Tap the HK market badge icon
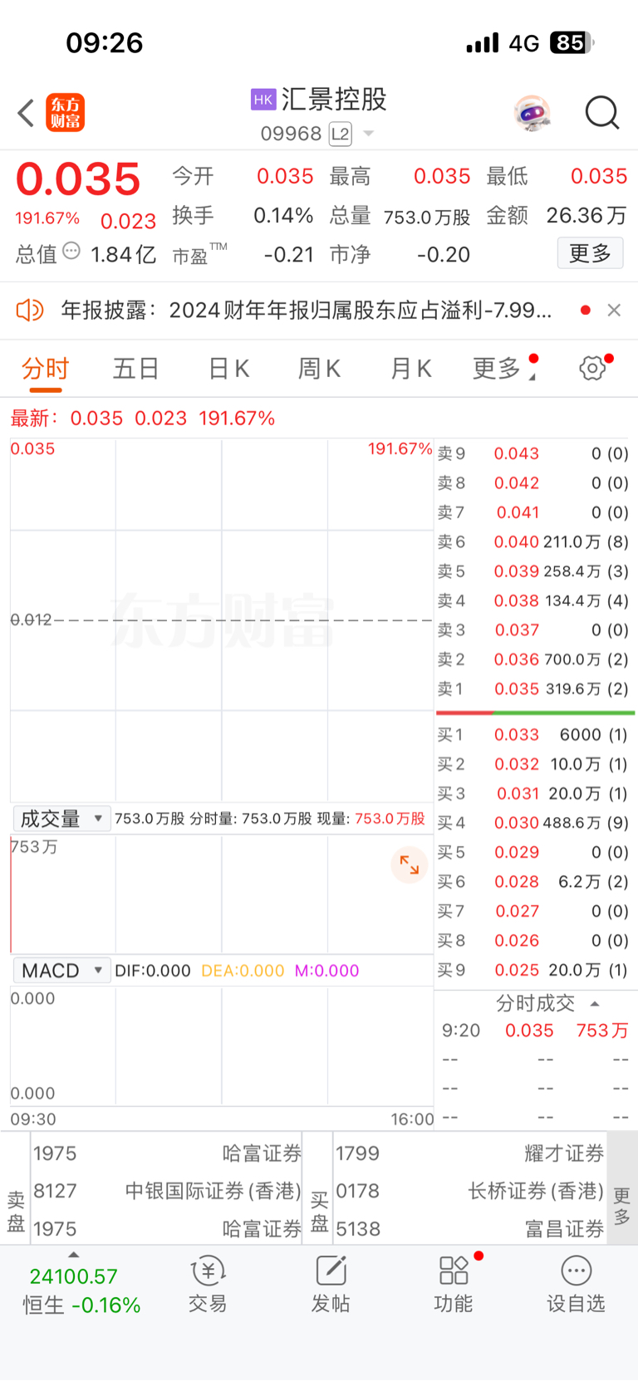Image resolution: width=638 pixels, height=1381 pixels. click(x=263, y=100)
